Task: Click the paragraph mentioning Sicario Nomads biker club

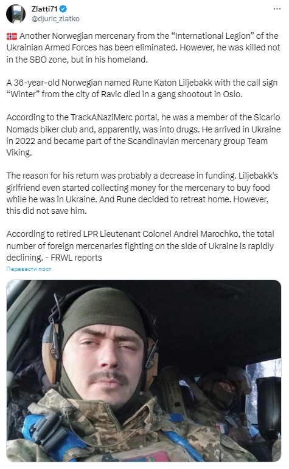Action: (x=144, y=135)
